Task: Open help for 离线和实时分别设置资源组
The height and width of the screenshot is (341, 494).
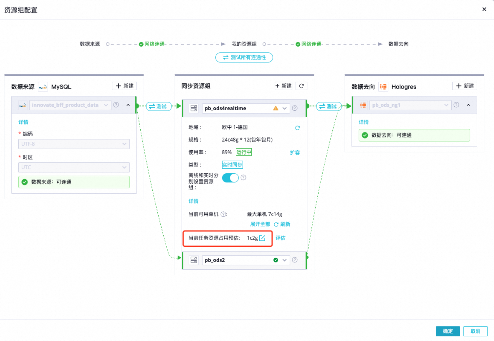Action: pos(243,178)
